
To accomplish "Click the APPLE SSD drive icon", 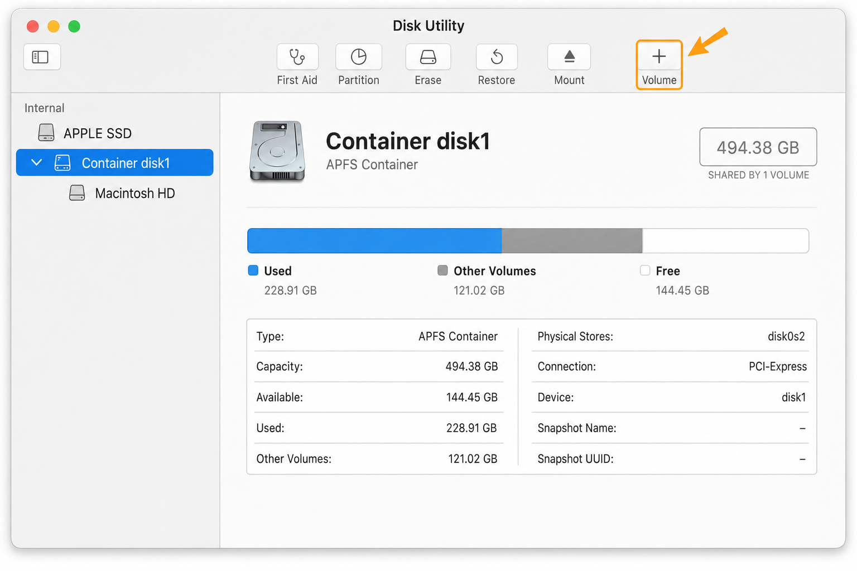I will coord(46,133).
